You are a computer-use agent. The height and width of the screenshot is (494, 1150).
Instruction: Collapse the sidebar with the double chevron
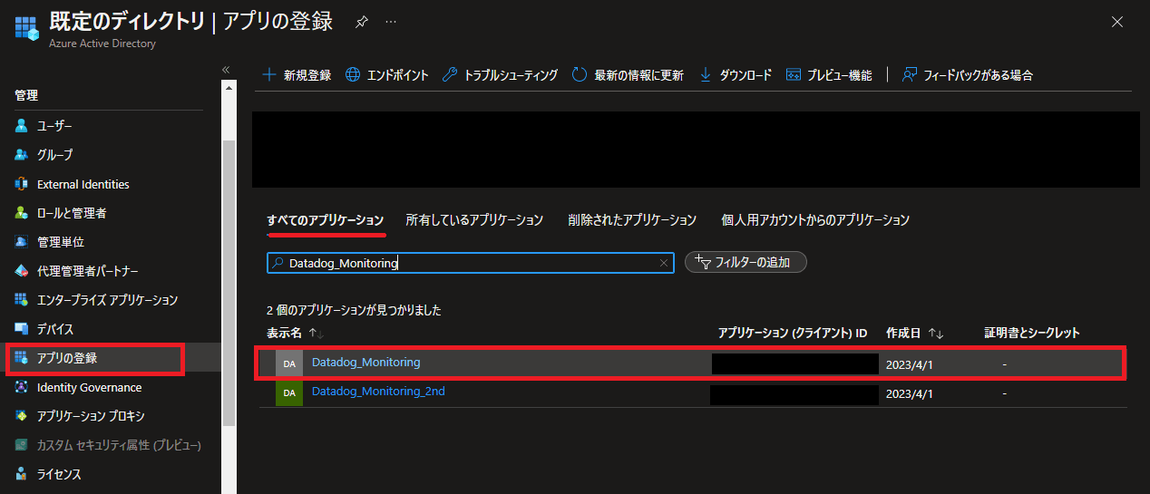(x=226, y=70)
